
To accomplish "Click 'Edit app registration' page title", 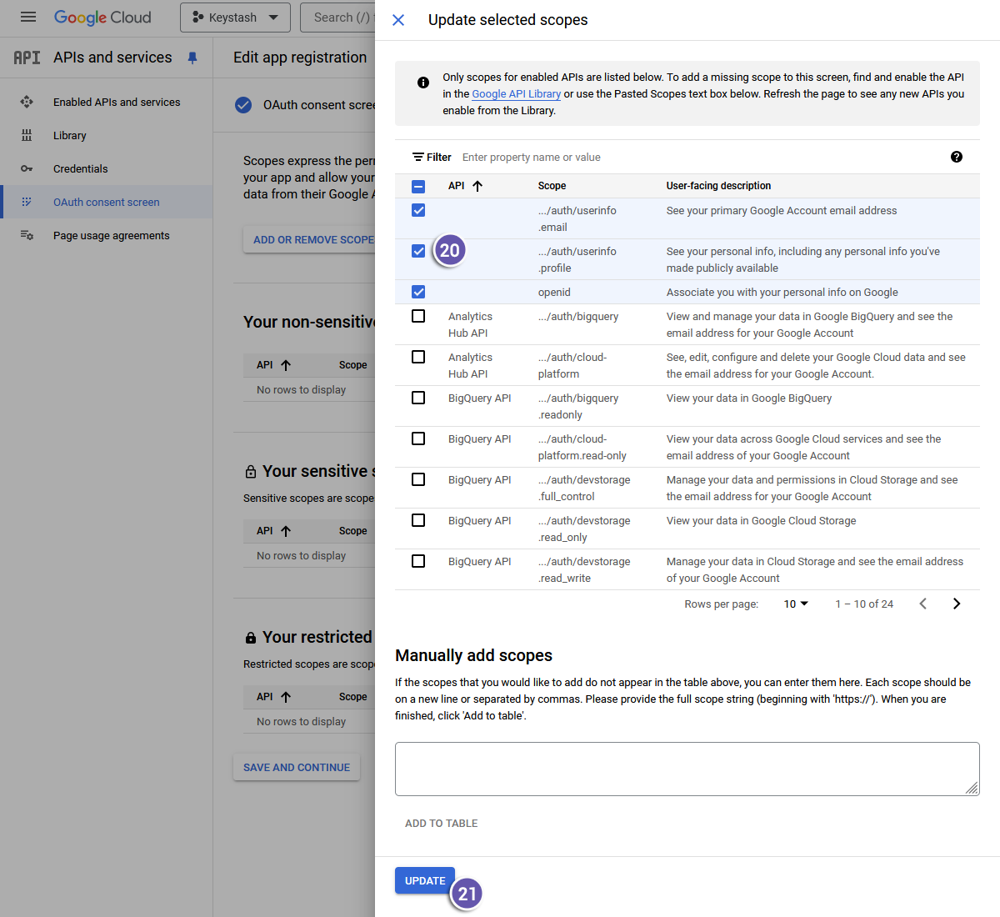I will [300, 58].
